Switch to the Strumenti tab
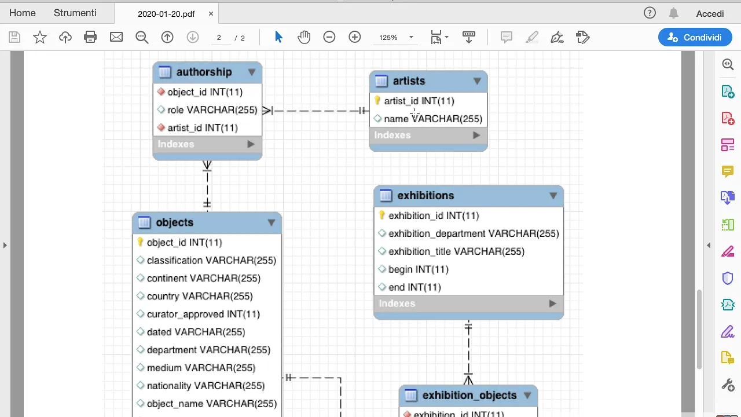The height and width of the screenshot is (417, 741). click(75, 13)
